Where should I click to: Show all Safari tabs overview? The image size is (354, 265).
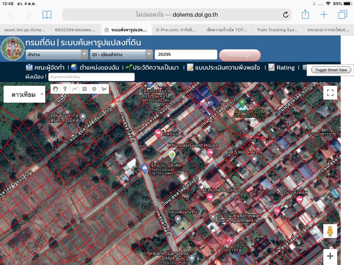coord(343,15)
